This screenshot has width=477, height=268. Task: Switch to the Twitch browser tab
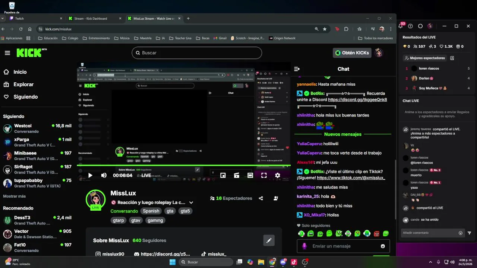(36, 18)
